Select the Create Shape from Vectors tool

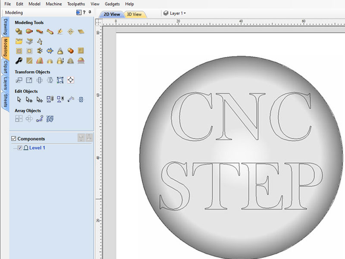click(19, 32)
